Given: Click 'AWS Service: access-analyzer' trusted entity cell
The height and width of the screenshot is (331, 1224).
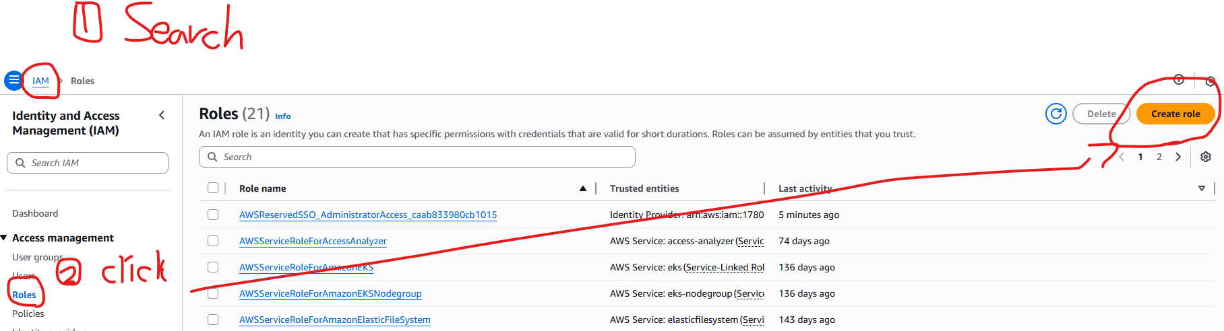Looking at the screenshot, I should 687,241.
